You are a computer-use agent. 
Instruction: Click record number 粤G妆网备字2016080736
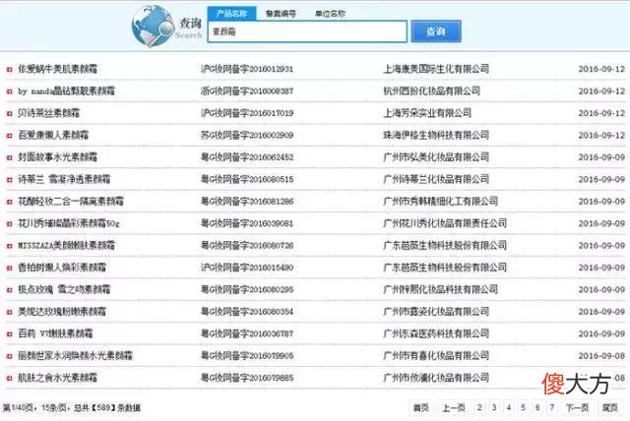pos(247,246)
